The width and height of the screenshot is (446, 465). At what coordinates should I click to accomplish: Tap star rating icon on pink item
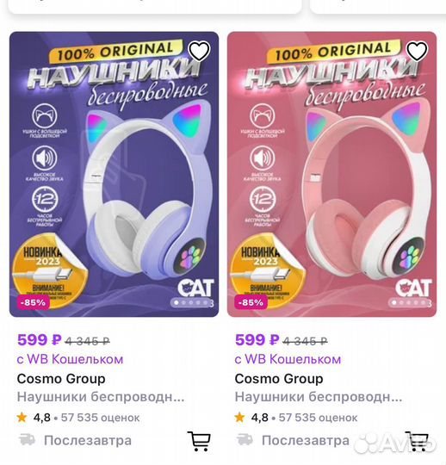239,418
